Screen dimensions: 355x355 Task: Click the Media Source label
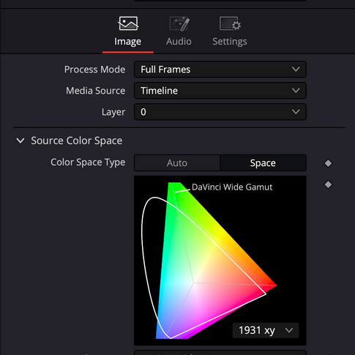(x=95, y=91)
